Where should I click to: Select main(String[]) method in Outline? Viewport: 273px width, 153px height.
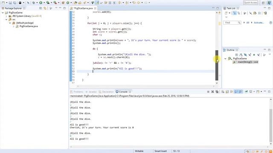point(246,62)
